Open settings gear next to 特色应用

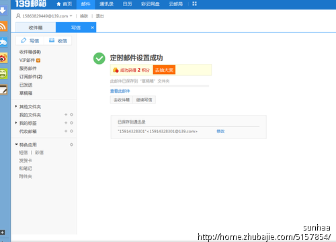tap(71, 145)
